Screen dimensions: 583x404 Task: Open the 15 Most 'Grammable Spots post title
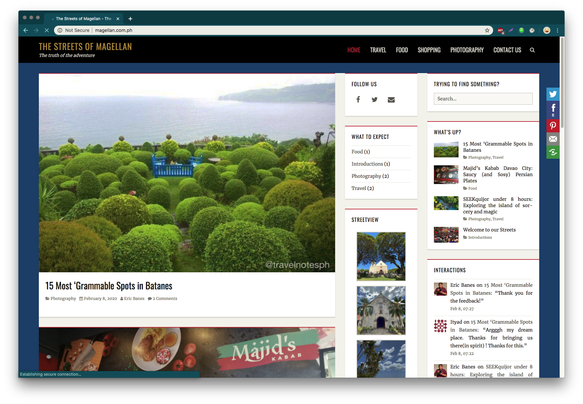tap(109, 286)
